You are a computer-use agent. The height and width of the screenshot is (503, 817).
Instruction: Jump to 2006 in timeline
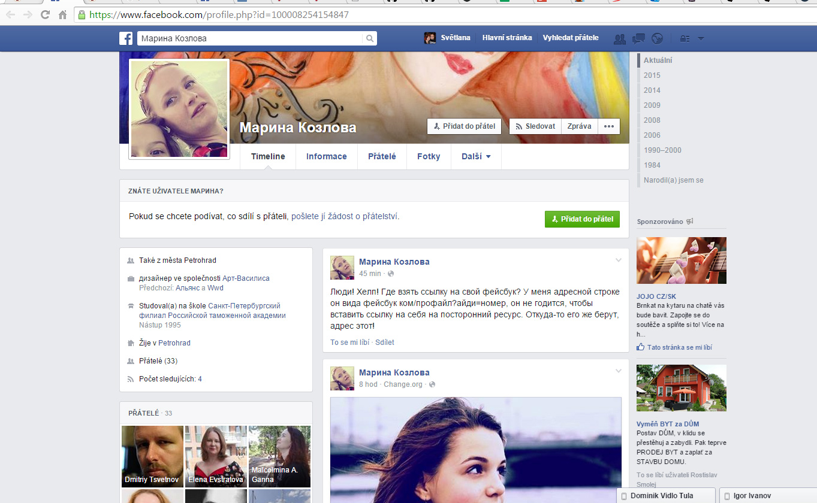(652, 135)
